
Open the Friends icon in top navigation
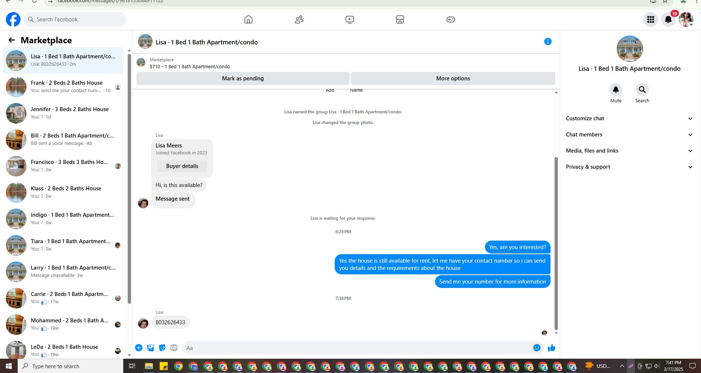click(x=299, y=19)
